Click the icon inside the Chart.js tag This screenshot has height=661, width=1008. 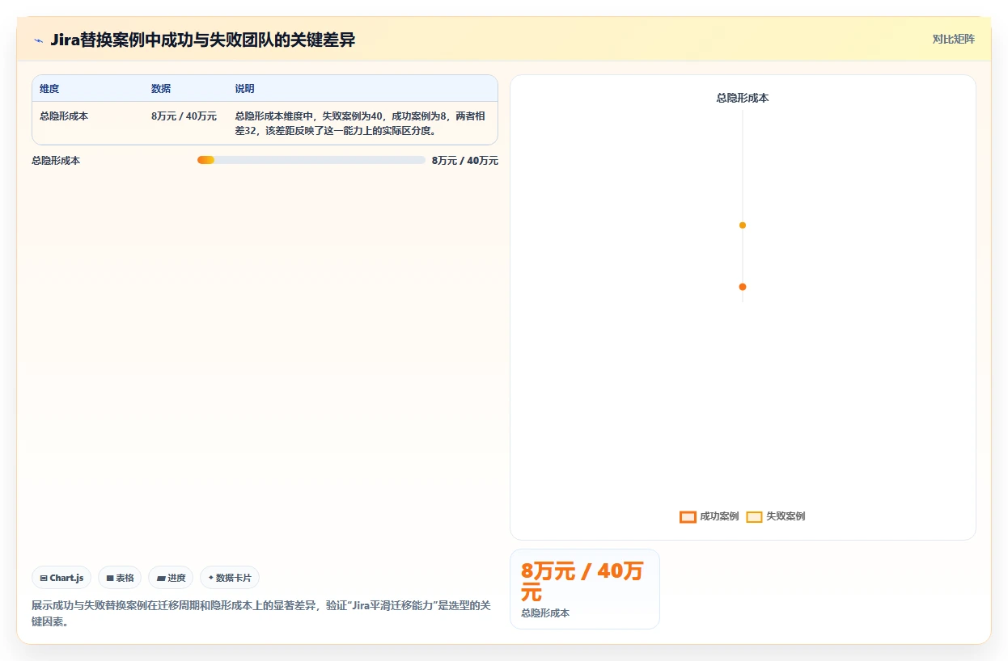(44, 579)
